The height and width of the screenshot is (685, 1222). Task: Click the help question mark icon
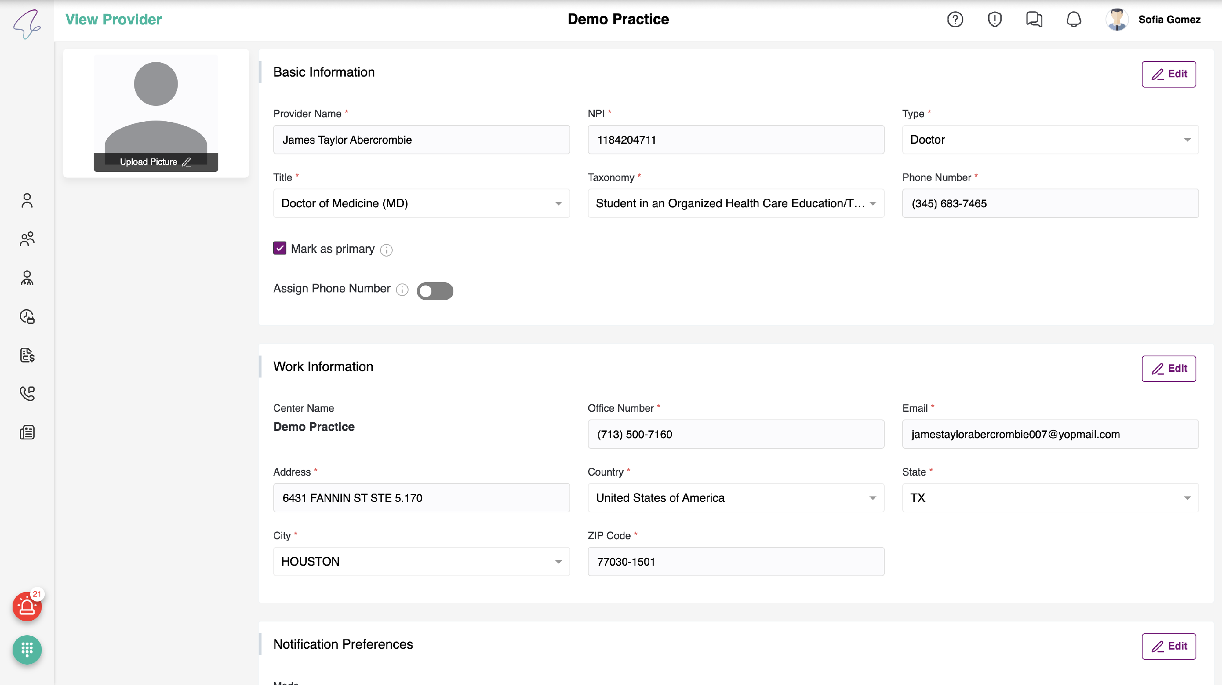pos(955,20)
